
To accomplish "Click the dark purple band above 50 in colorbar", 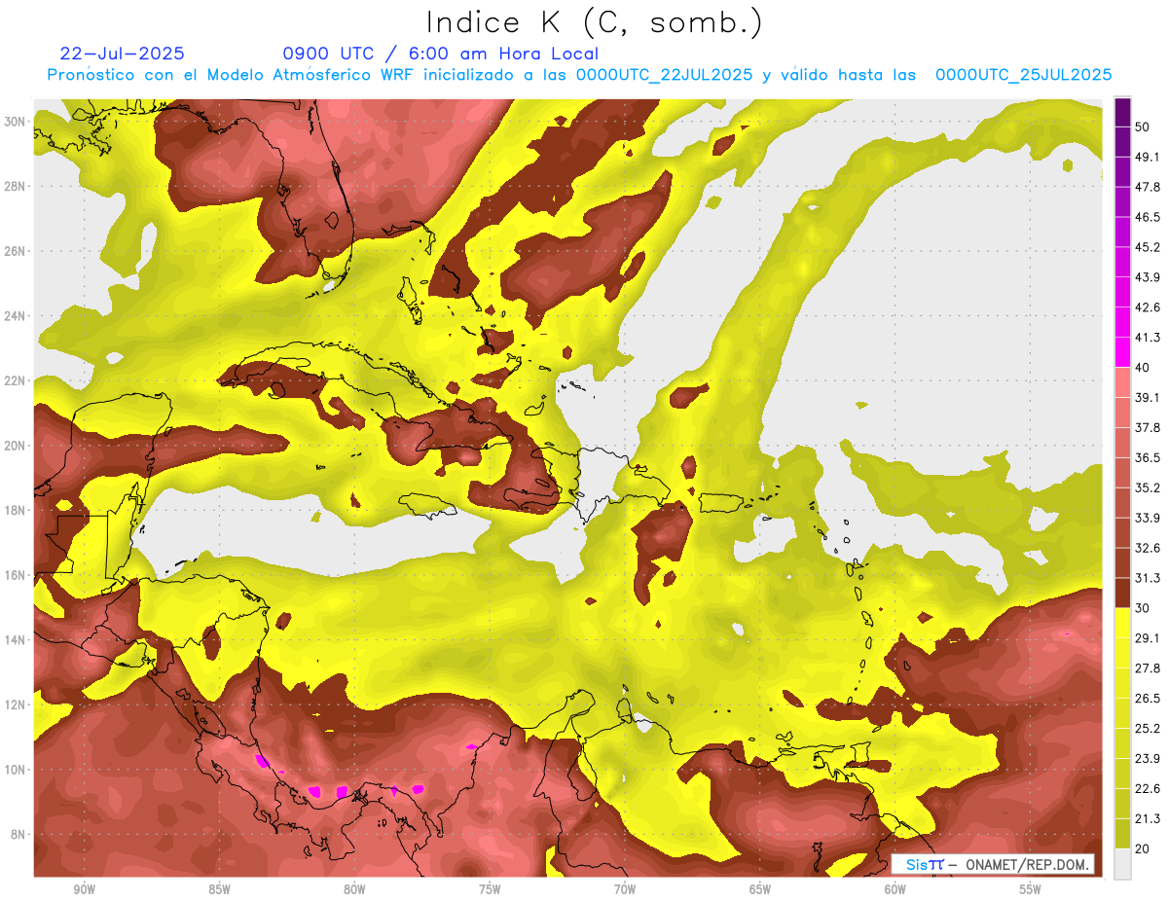I will pos(1122,112).
